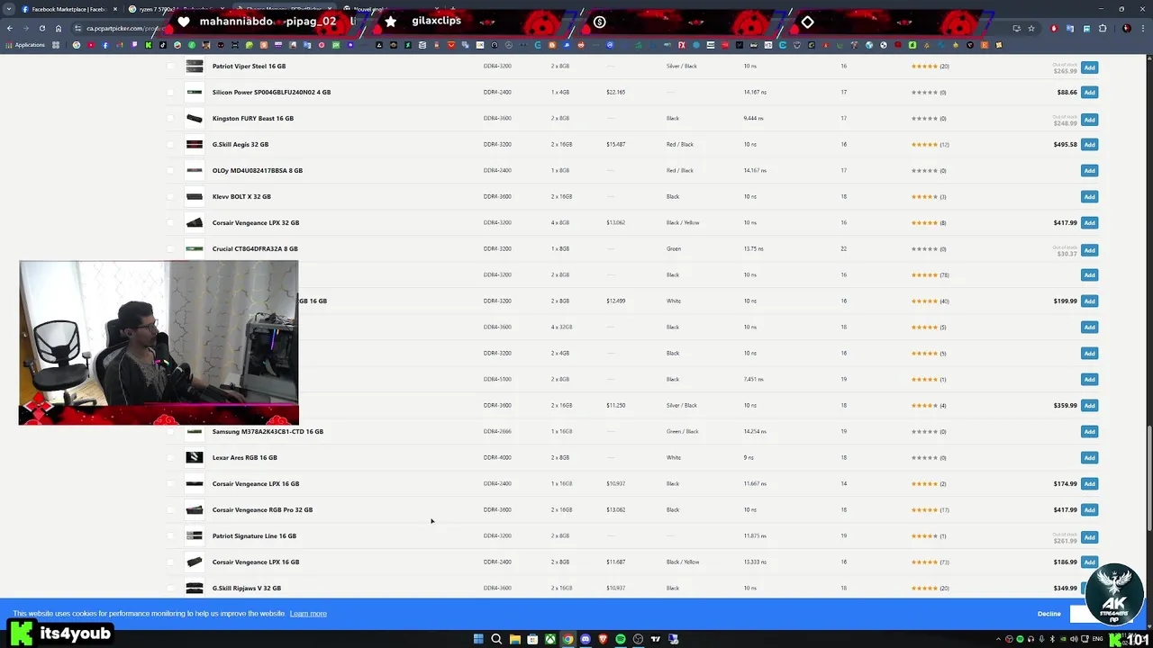Open Brave browser from the taskbar
Screen dimensions: 1153x648
tap(603, 639)
